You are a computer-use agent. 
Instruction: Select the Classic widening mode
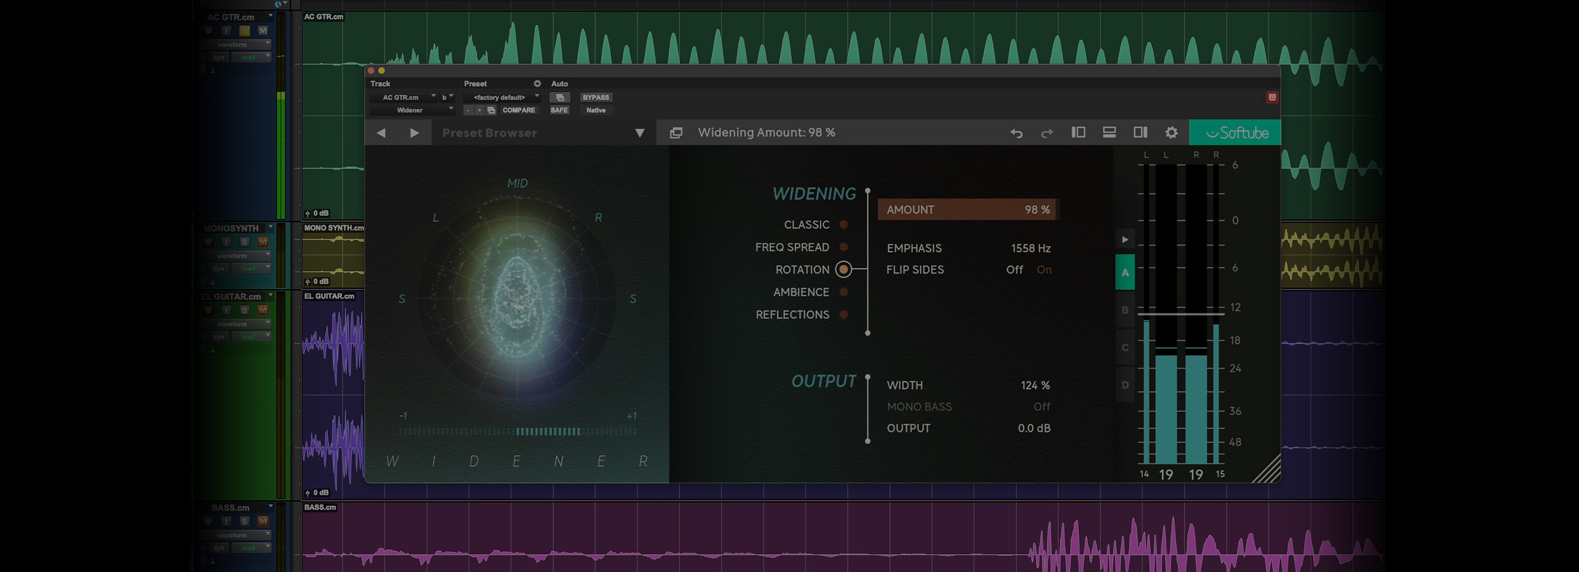[844, 225]
